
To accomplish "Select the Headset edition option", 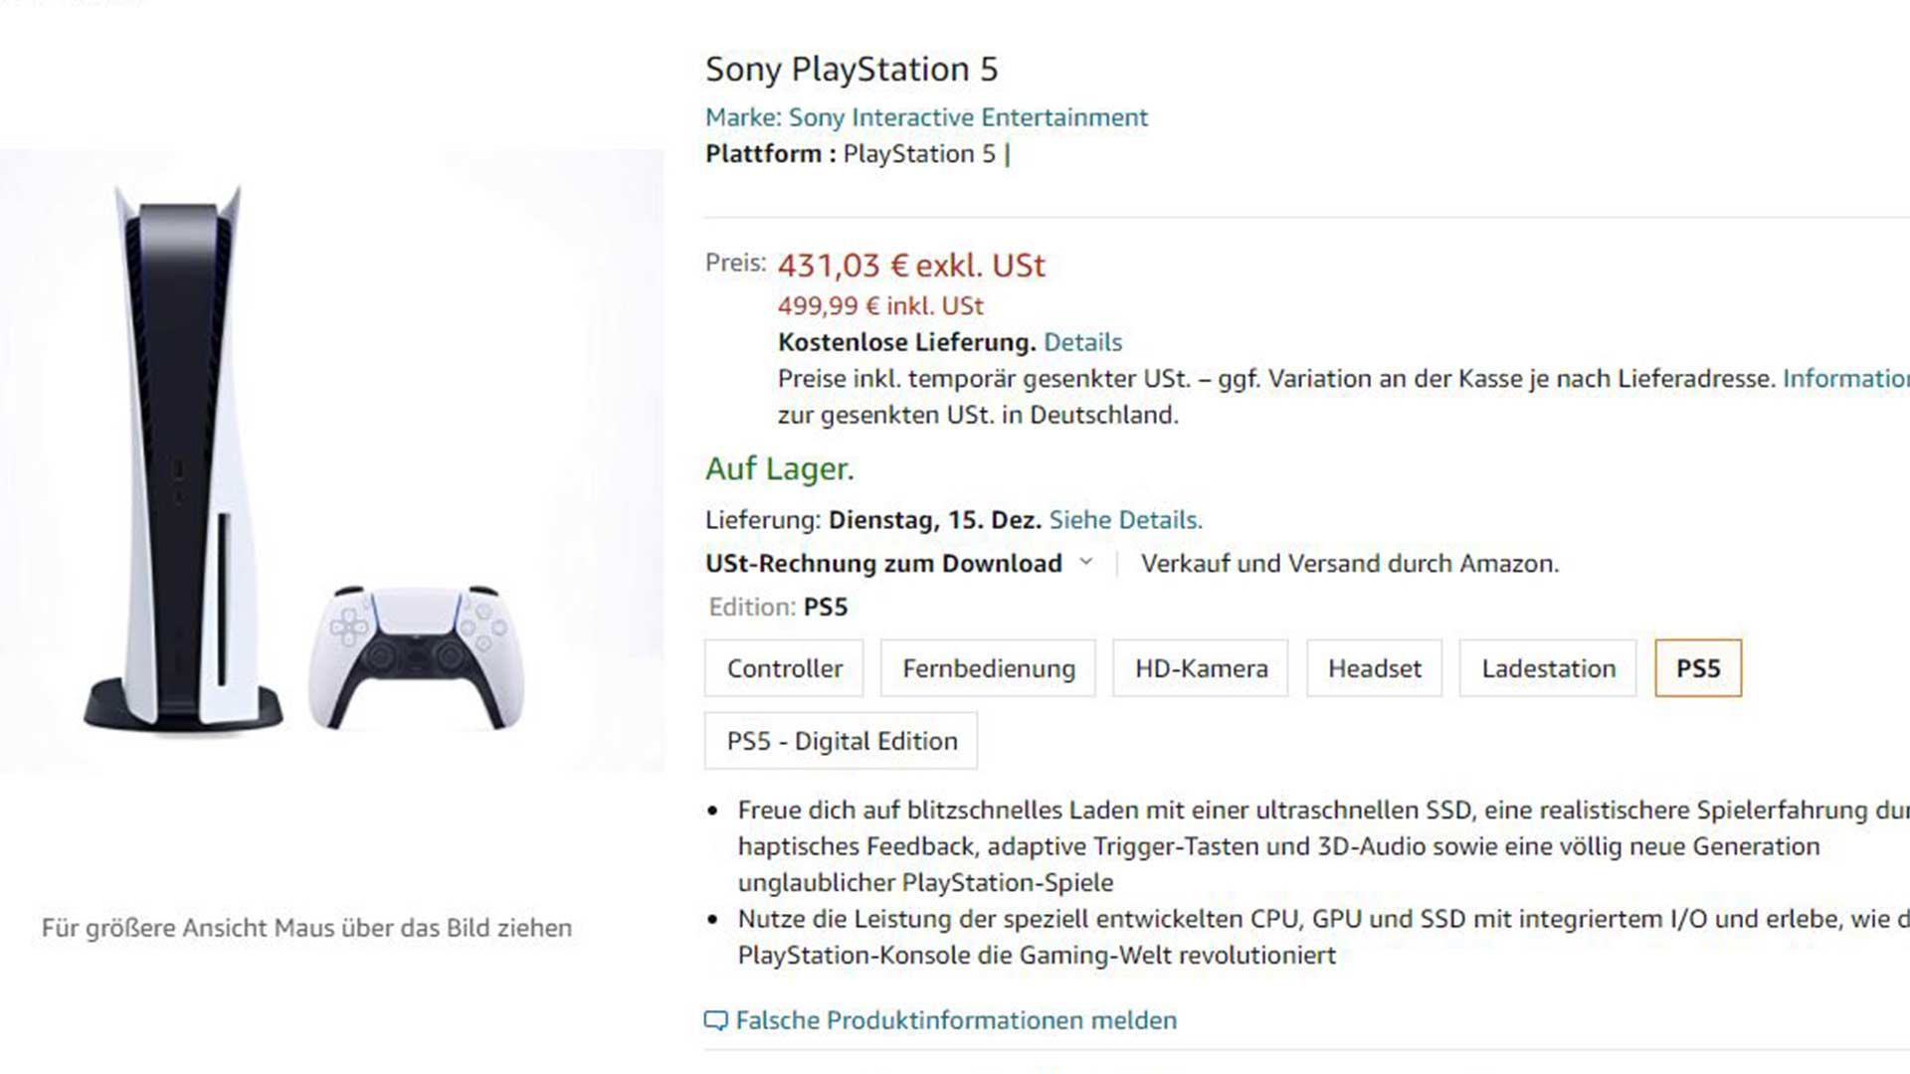I will 1374,668.
